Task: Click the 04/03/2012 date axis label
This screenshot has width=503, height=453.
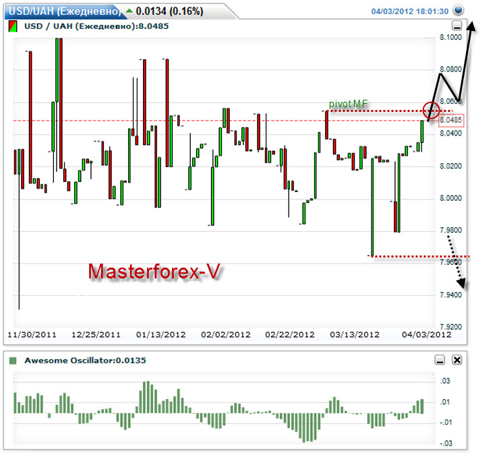Action: pyautogui.click(x=427, y=334)
